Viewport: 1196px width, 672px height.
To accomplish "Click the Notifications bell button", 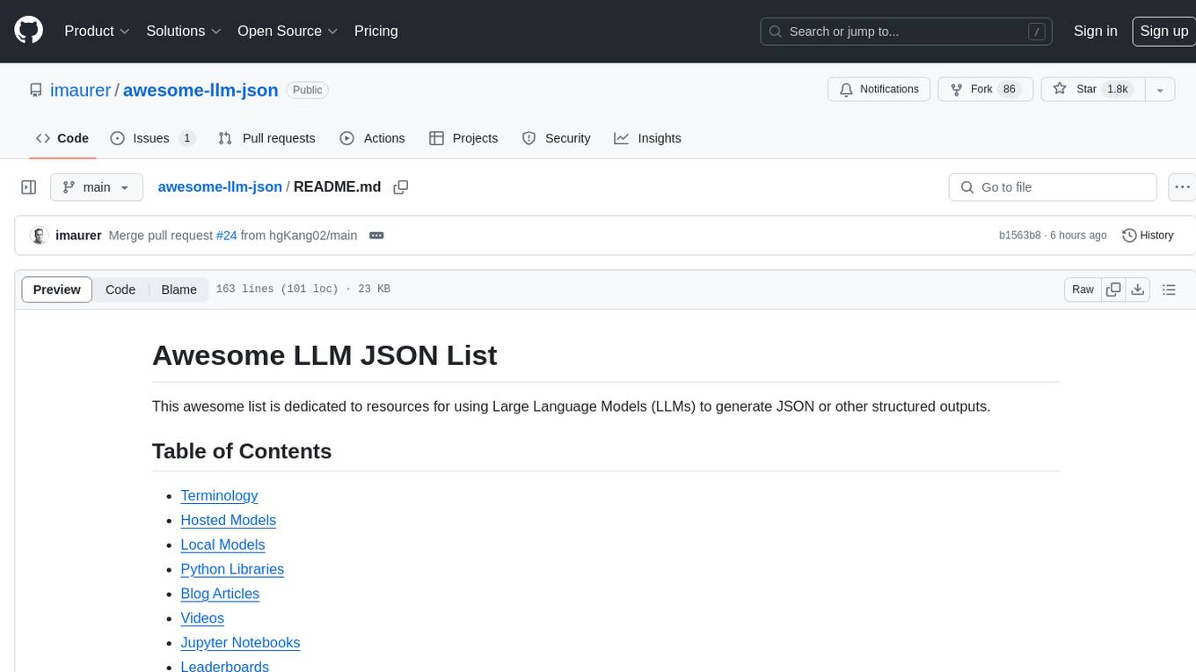I will (879, 90).
